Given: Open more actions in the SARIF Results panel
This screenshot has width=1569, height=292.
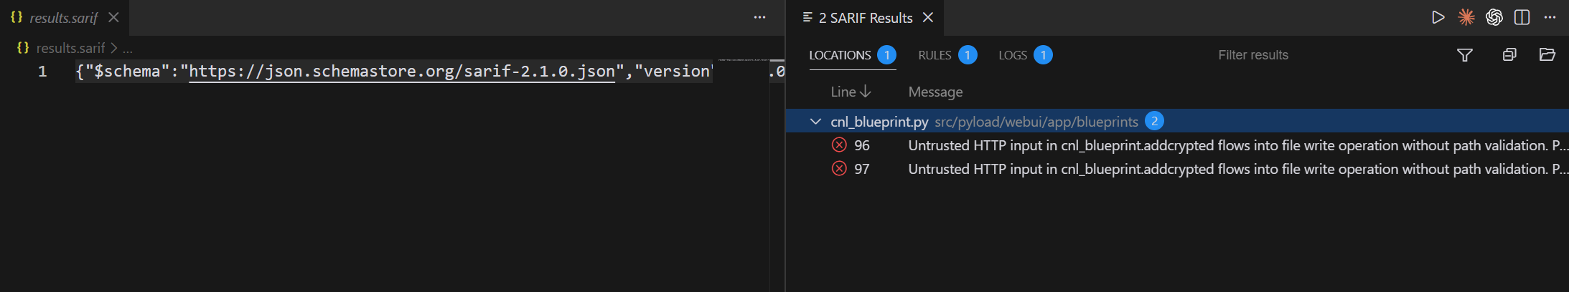Looking at the screenshot, I should pyautogui.click(x=1550, y=17).
